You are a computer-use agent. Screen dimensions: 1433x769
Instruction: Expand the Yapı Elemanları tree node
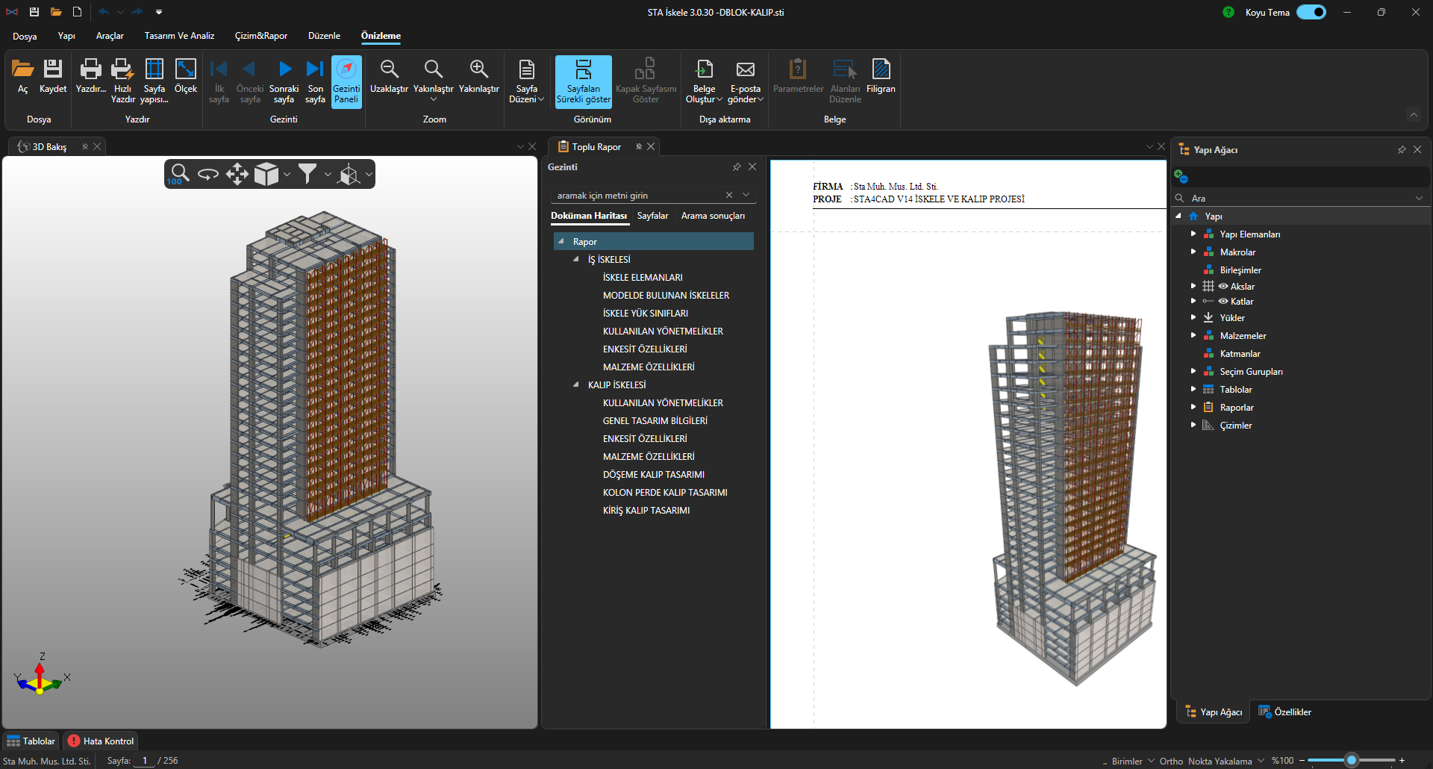coord(1193,234)
